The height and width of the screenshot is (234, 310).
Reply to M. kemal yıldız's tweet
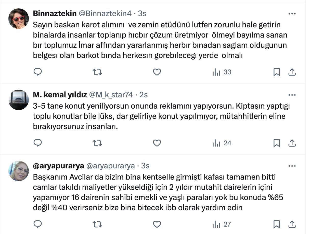point(38,143)
